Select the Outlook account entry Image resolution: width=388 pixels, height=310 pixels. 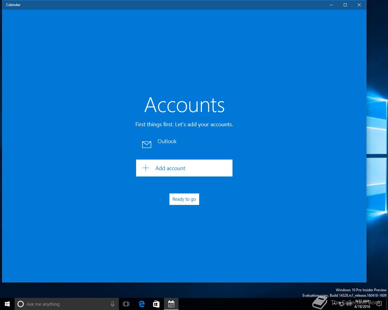click(x=184, y=144)
